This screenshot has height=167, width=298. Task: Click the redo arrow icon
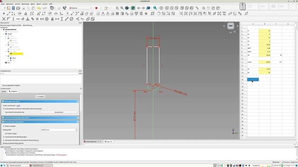pos(45,8)
